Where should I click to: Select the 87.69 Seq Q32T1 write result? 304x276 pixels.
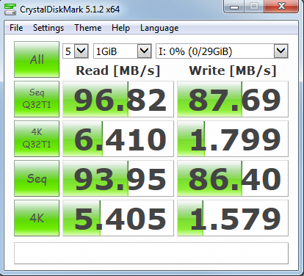[233, 99]
